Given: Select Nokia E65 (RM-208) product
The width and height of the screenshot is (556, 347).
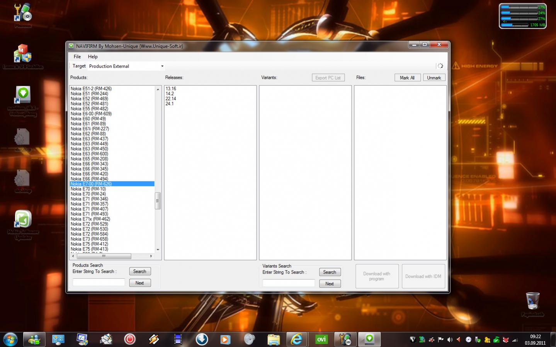Looking at the screenshot, I should pos(89,159).
